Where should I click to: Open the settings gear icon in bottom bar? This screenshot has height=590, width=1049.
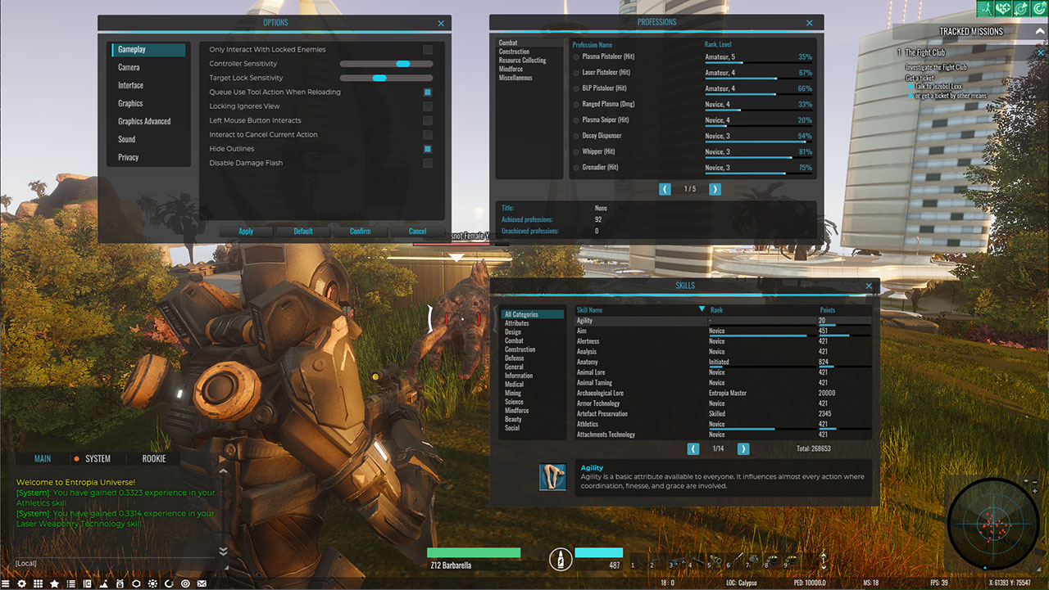click(21, 583)
